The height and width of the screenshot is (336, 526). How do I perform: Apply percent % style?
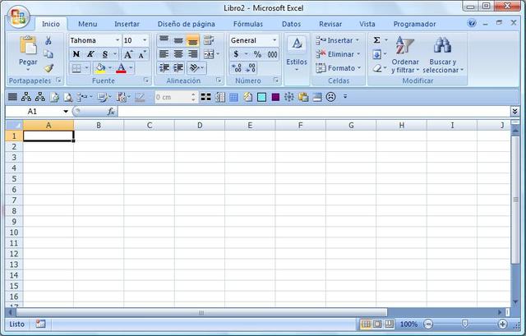click(257, 54)
